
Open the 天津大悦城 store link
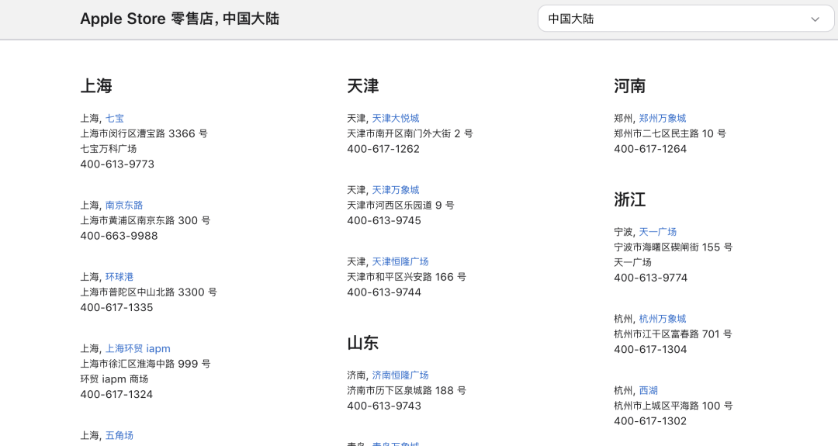396,118
